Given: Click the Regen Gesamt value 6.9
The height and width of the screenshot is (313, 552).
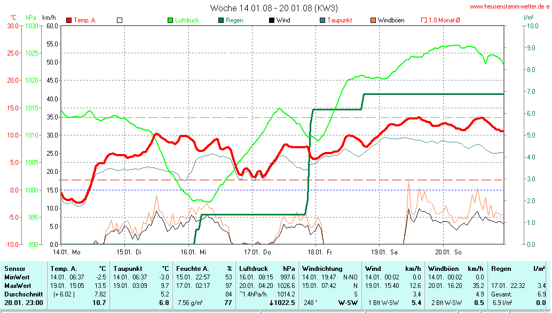Looking at the screenshot, I should (x=541, y=294).
